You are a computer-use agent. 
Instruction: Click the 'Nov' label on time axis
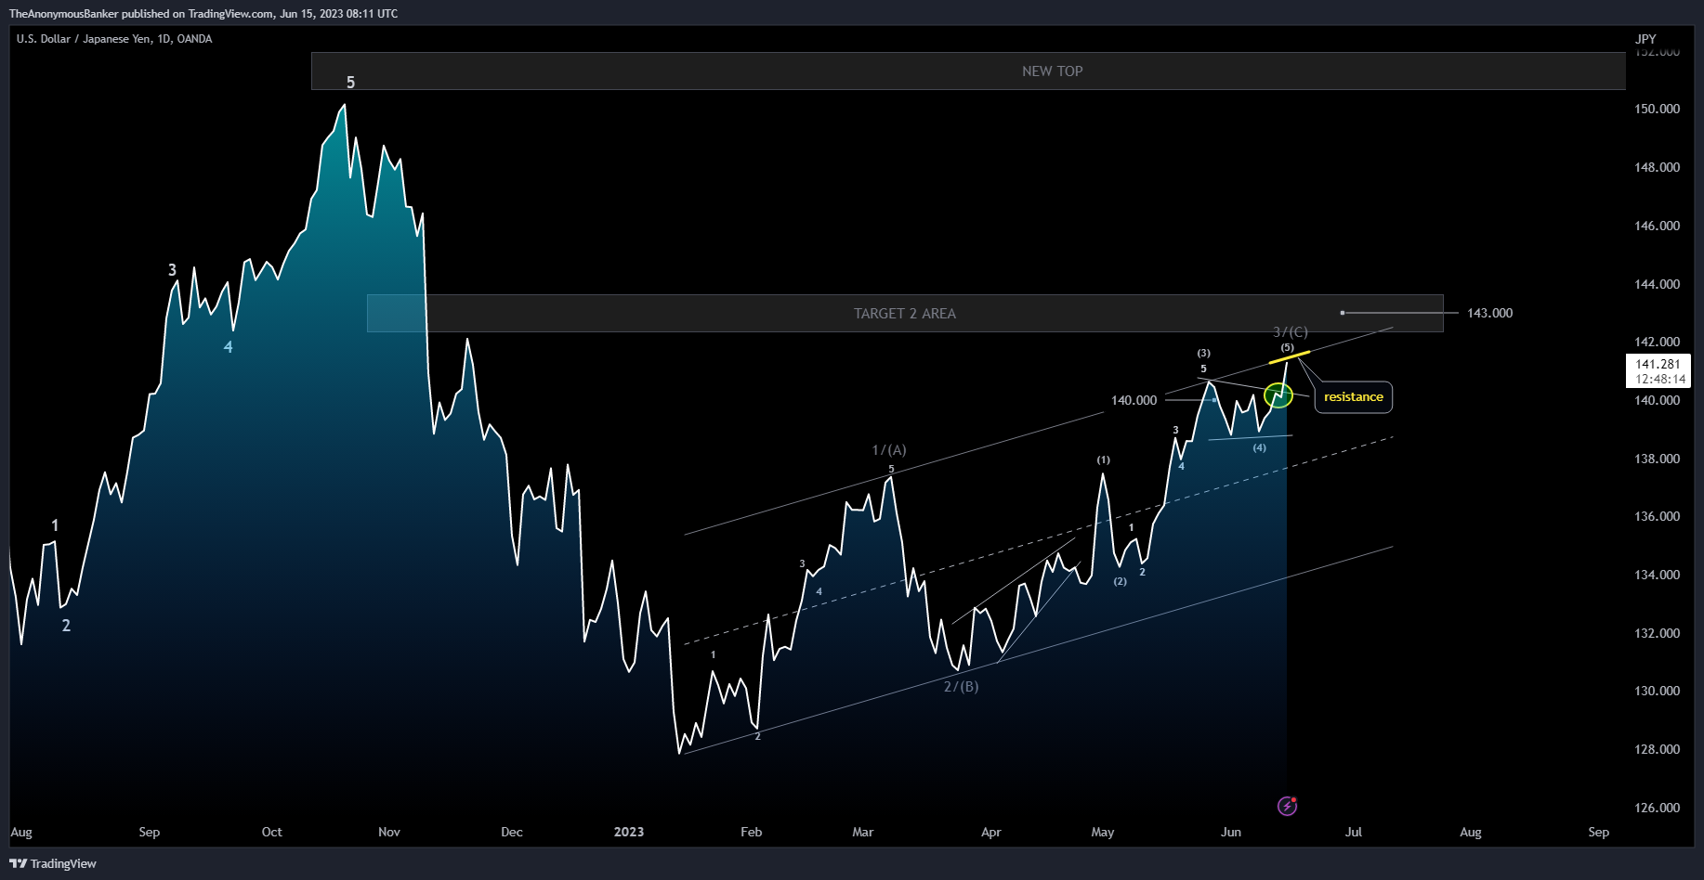pos(388,832)
